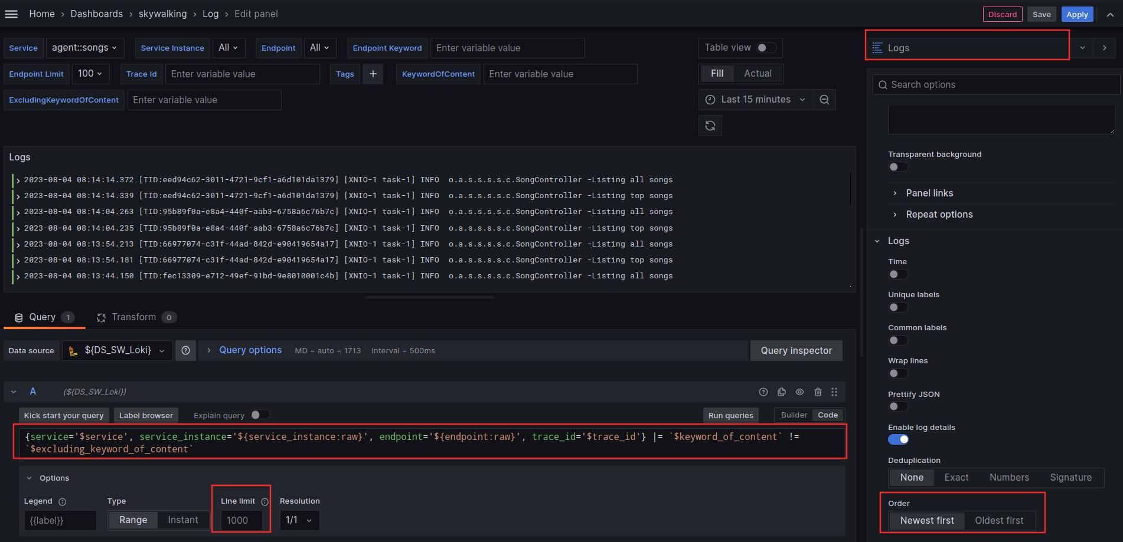The width and height of the screenshot is (1123, 542).
Task: Click the data source help icon
Action: [185, 350]
